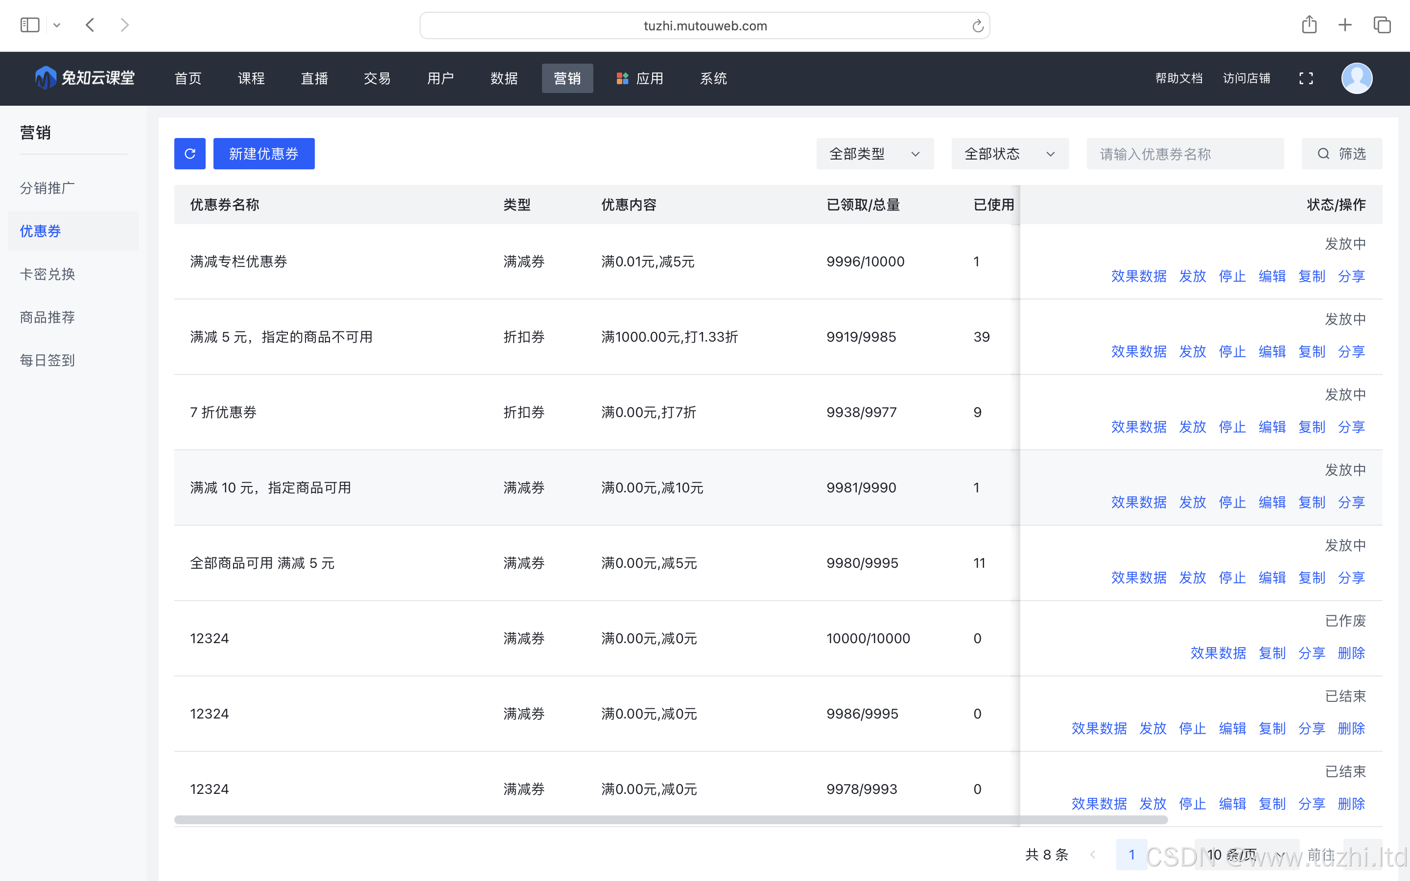Open new tab with plus icon

[x=1345, y=25]
